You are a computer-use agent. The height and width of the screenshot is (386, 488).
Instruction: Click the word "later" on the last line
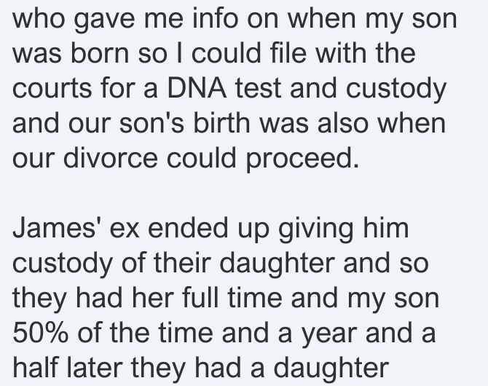click(95, 368)
